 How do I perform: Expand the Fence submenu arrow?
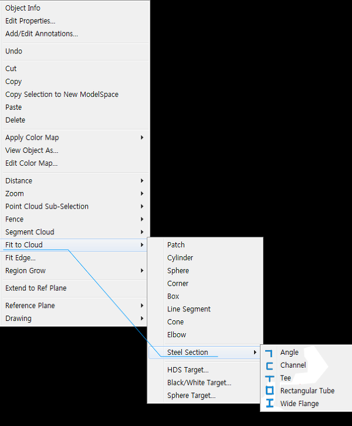tap(142, 219)
